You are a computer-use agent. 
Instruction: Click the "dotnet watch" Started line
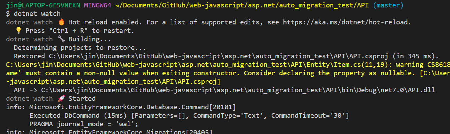coord(51,99)
